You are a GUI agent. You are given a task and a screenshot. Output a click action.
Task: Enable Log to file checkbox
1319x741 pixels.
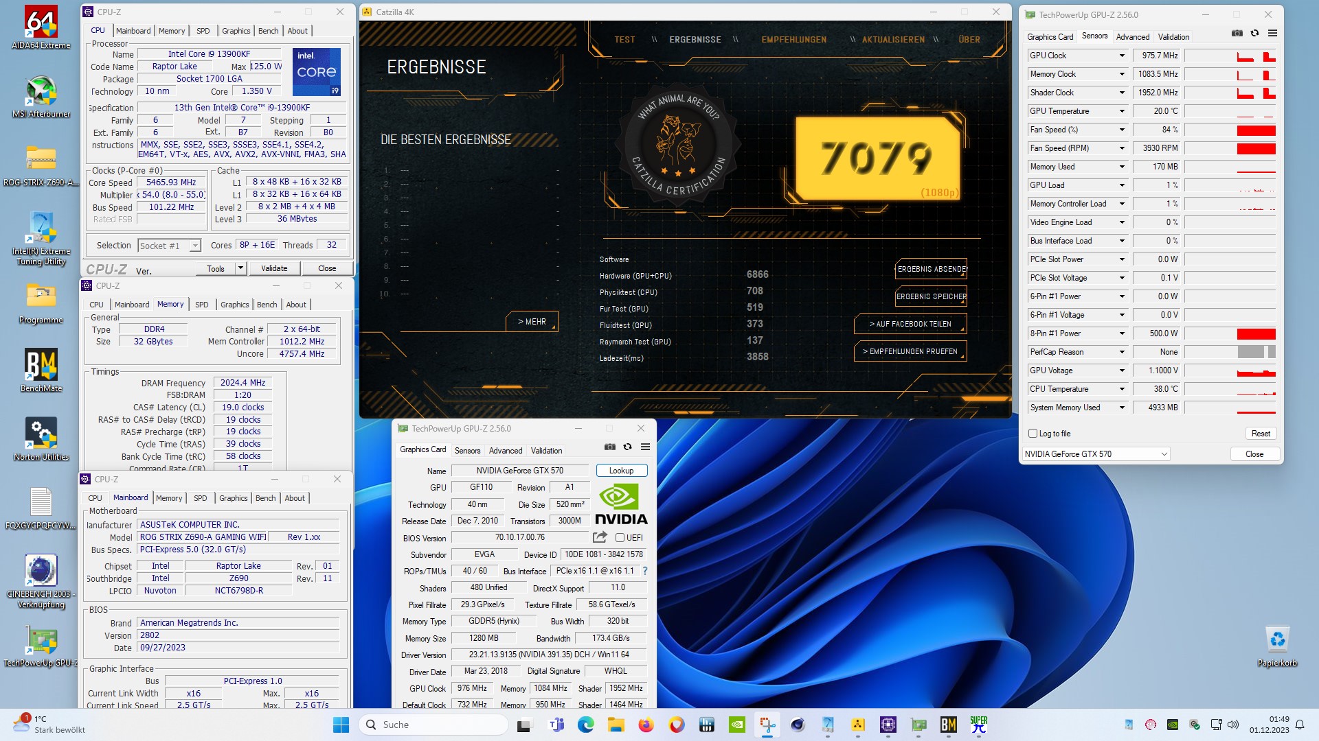(x=1033, y=434)
